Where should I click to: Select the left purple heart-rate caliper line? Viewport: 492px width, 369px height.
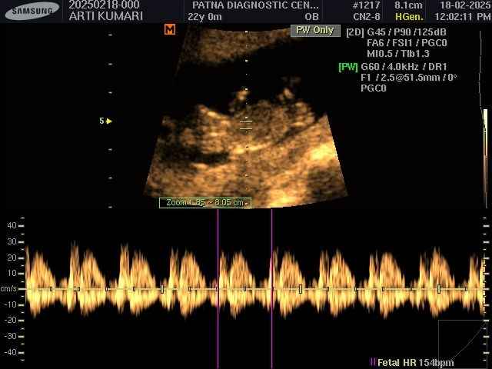(x=218, y=289)
